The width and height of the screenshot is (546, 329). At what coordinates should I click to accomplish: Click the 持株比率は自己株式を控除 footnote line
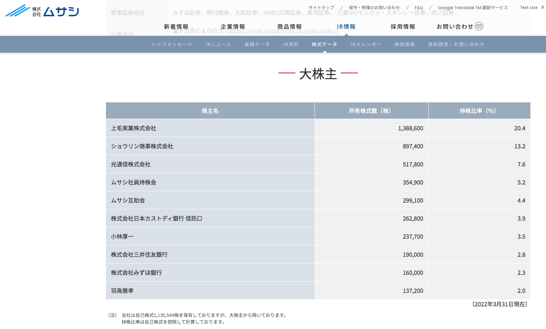coord(173,322)
